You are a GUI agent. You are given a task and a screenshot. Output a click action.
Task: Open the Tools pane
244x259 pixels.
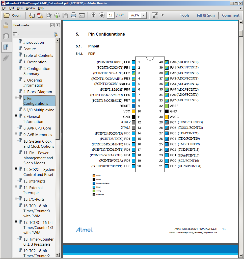[x=184, y=15]
